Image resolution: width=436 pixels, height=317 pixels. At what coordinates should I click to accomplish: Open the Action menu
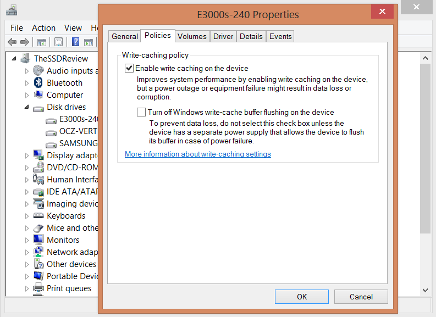point(43,28)
